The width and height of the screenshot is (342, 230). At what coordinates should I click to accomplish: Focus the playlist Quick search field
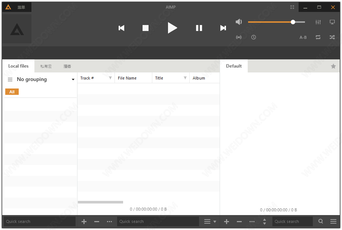[x=292, y=221]
